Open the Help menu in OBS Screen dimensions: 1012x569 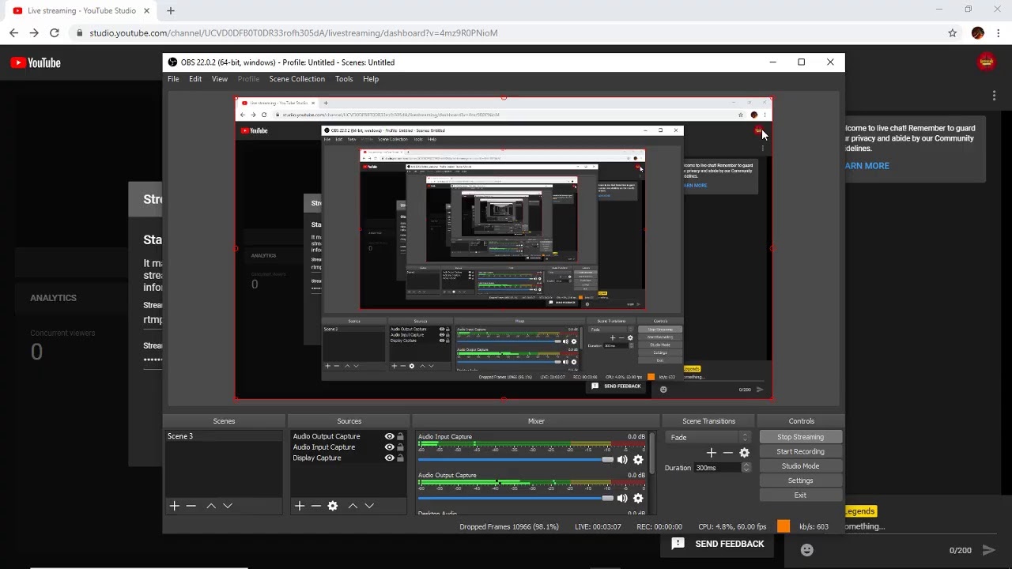click(371, 79)
